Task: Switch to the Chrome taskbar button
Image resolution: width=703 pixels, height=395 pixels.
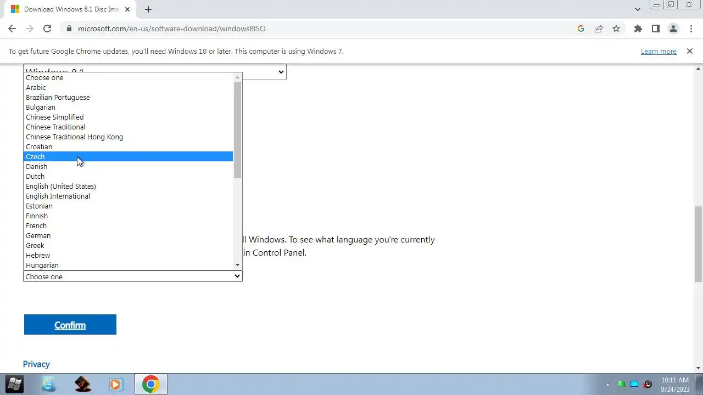Action: click(151, 384)
